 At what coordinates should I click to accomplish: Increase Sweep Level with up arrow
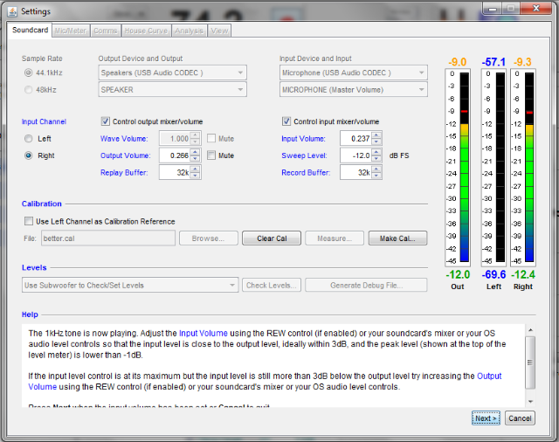[376, 152]
